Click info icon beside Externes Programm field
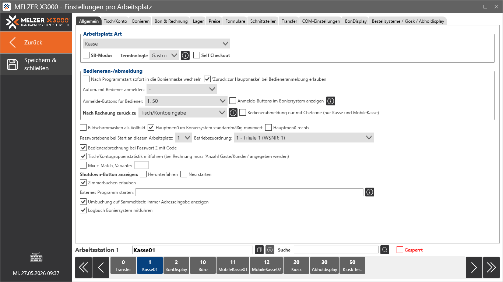Image resolution: width=503 pixels, height=282 pixels. [370, 192]
